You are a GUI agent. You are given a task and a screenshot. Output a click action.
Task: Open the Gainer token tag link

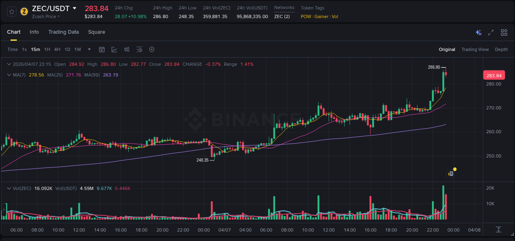click(321, 16)
